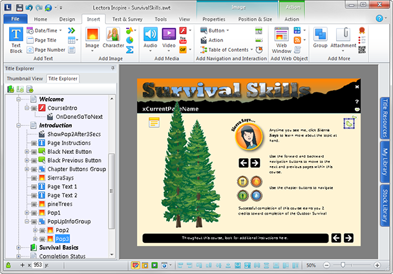The width and height of the screenshot is (393, 274).
Task: Expand the Chapter Buttons Group node
Action: (27, 169)
